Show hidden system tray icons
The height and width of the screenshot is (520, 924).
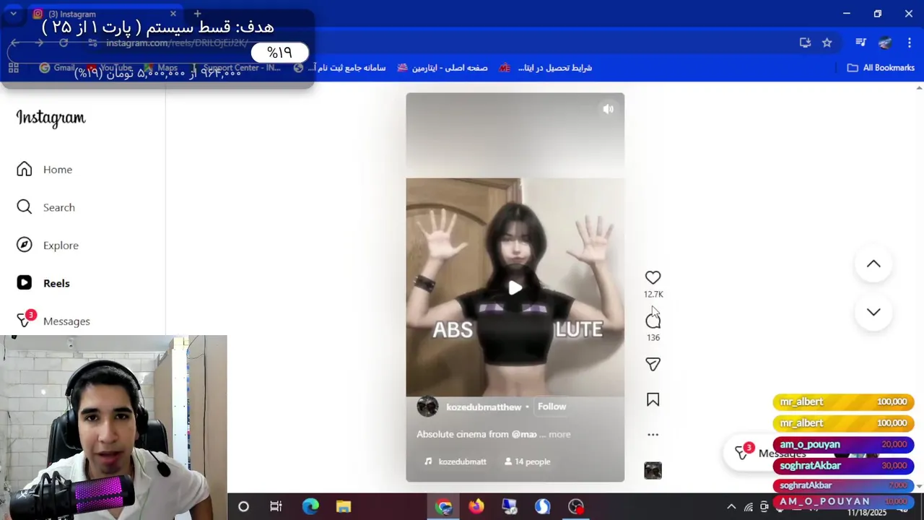731,506
